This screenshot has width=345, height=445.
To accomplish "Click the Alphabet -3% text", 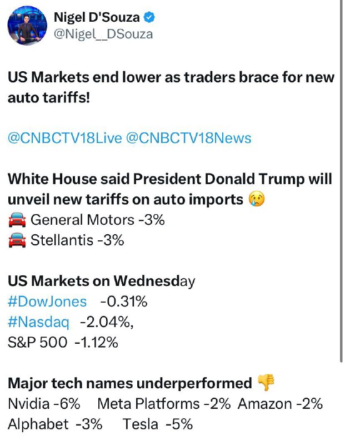I will click(55, 424).
